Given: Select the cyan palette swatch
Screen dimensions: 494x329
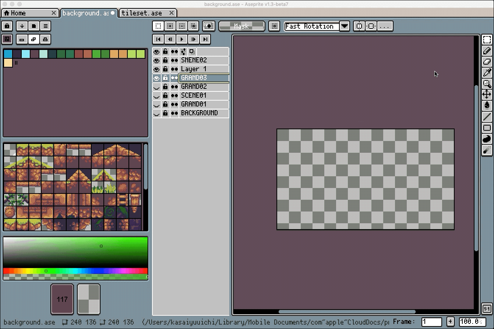Looking at the screenshot, I should 26,54.
